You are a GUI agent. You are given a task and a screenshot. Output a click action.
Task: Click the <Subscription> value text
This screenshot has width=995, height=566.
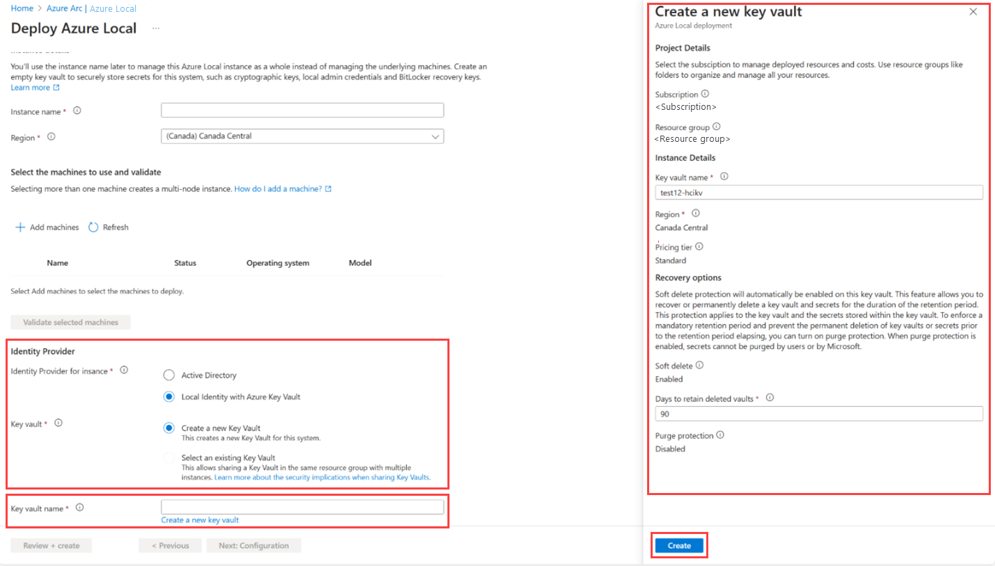tap(686, 107)
